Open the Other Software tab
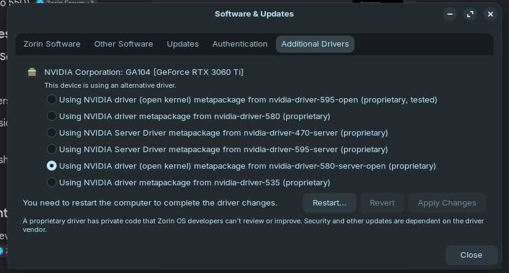The image size is (509, 273). tap(124, 44)
